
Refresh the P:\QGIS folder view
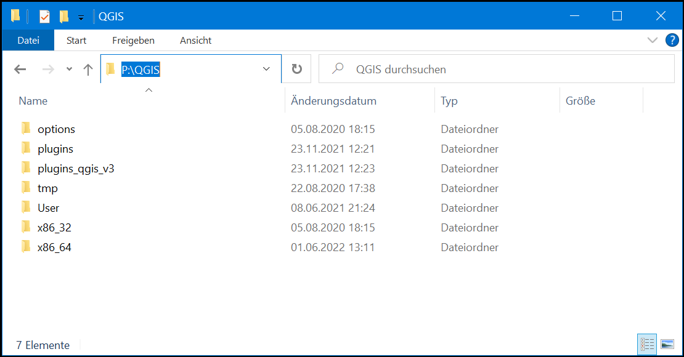297,70
